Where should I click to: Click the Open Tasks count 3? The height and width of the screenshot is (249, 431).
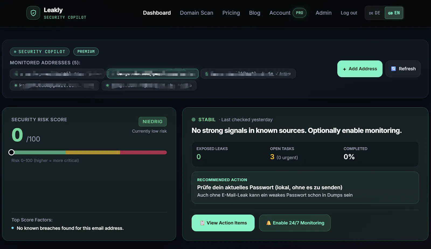click(272, 157)
